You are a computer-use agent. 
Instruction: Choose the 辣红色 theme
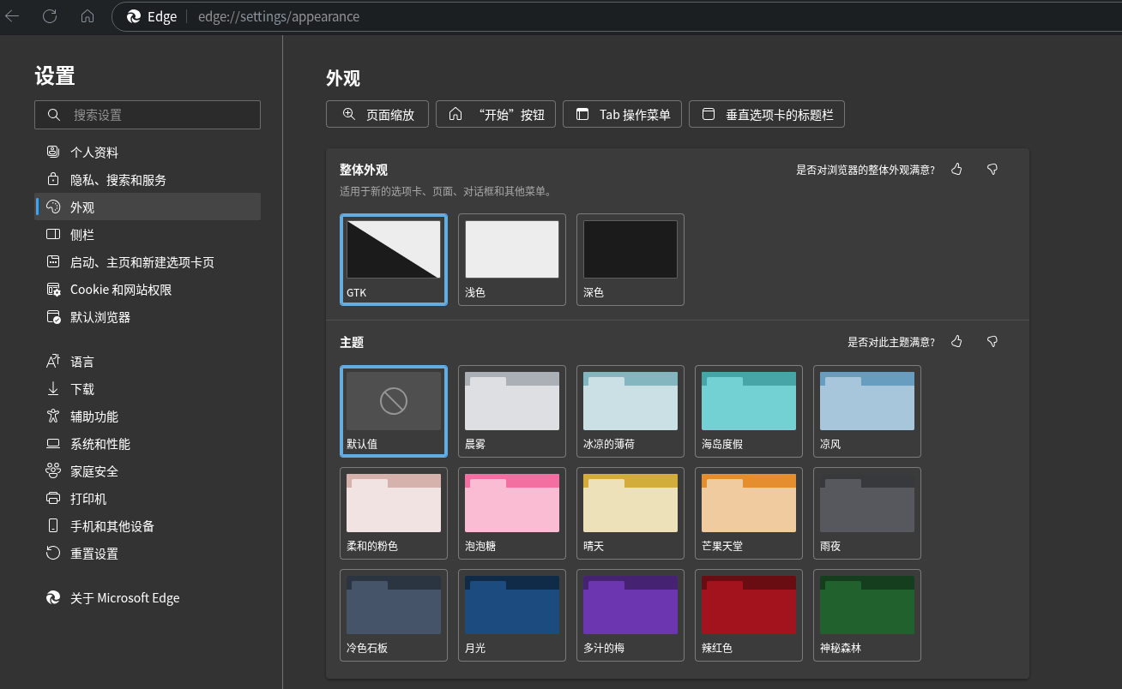click(749, 615)
